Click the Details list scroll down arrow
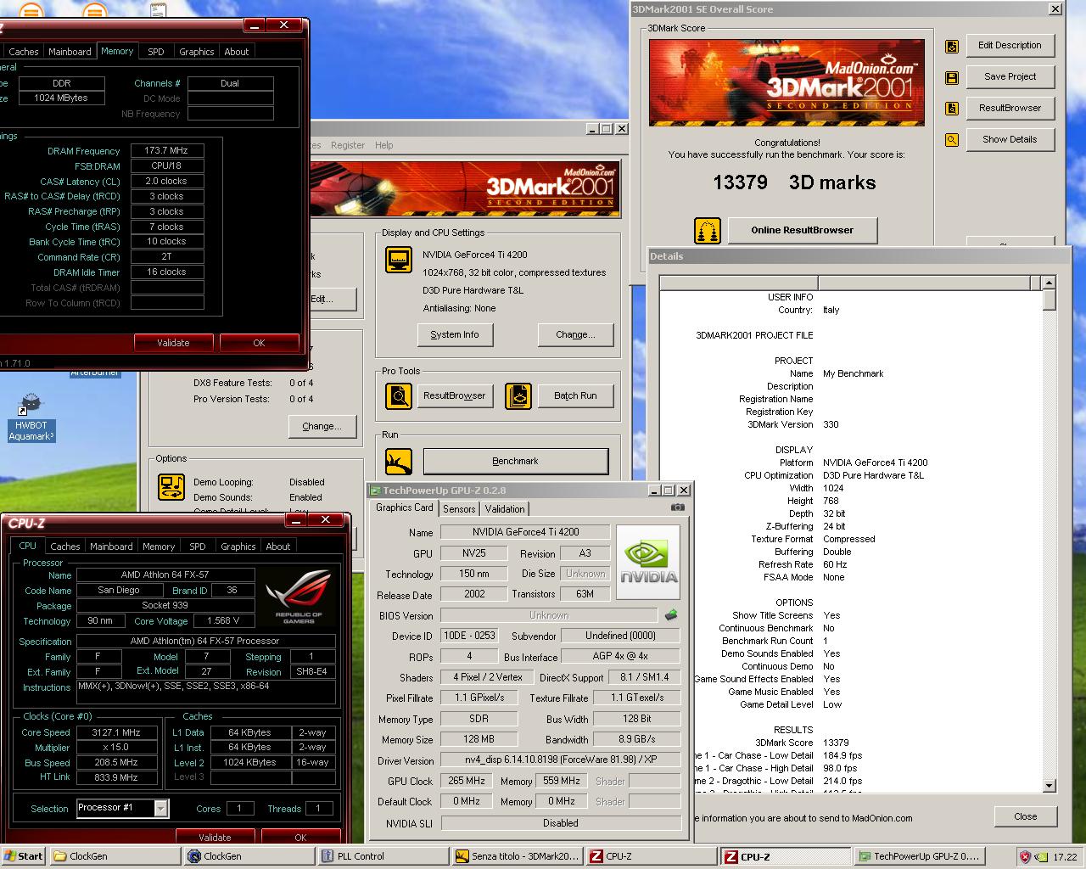Screen dimensions: 1086x869 1049,786
